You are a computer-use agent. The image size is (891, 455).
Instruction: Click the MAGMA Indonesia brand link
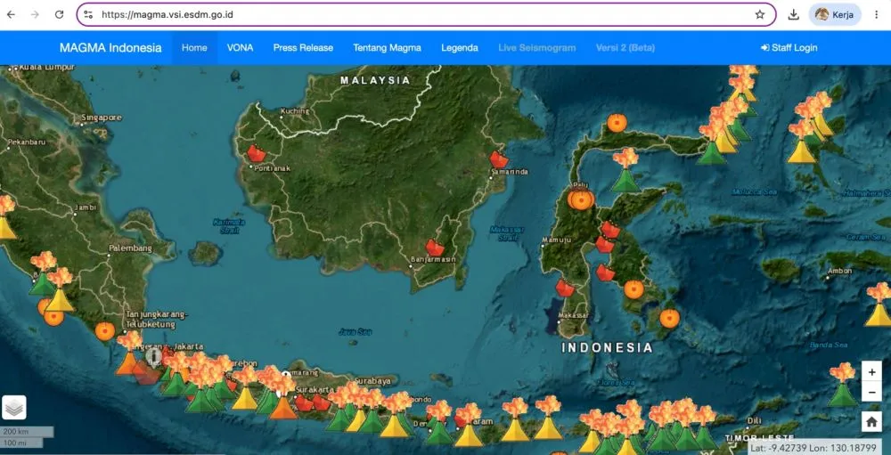pyautogui.click(x=110, y=48)
